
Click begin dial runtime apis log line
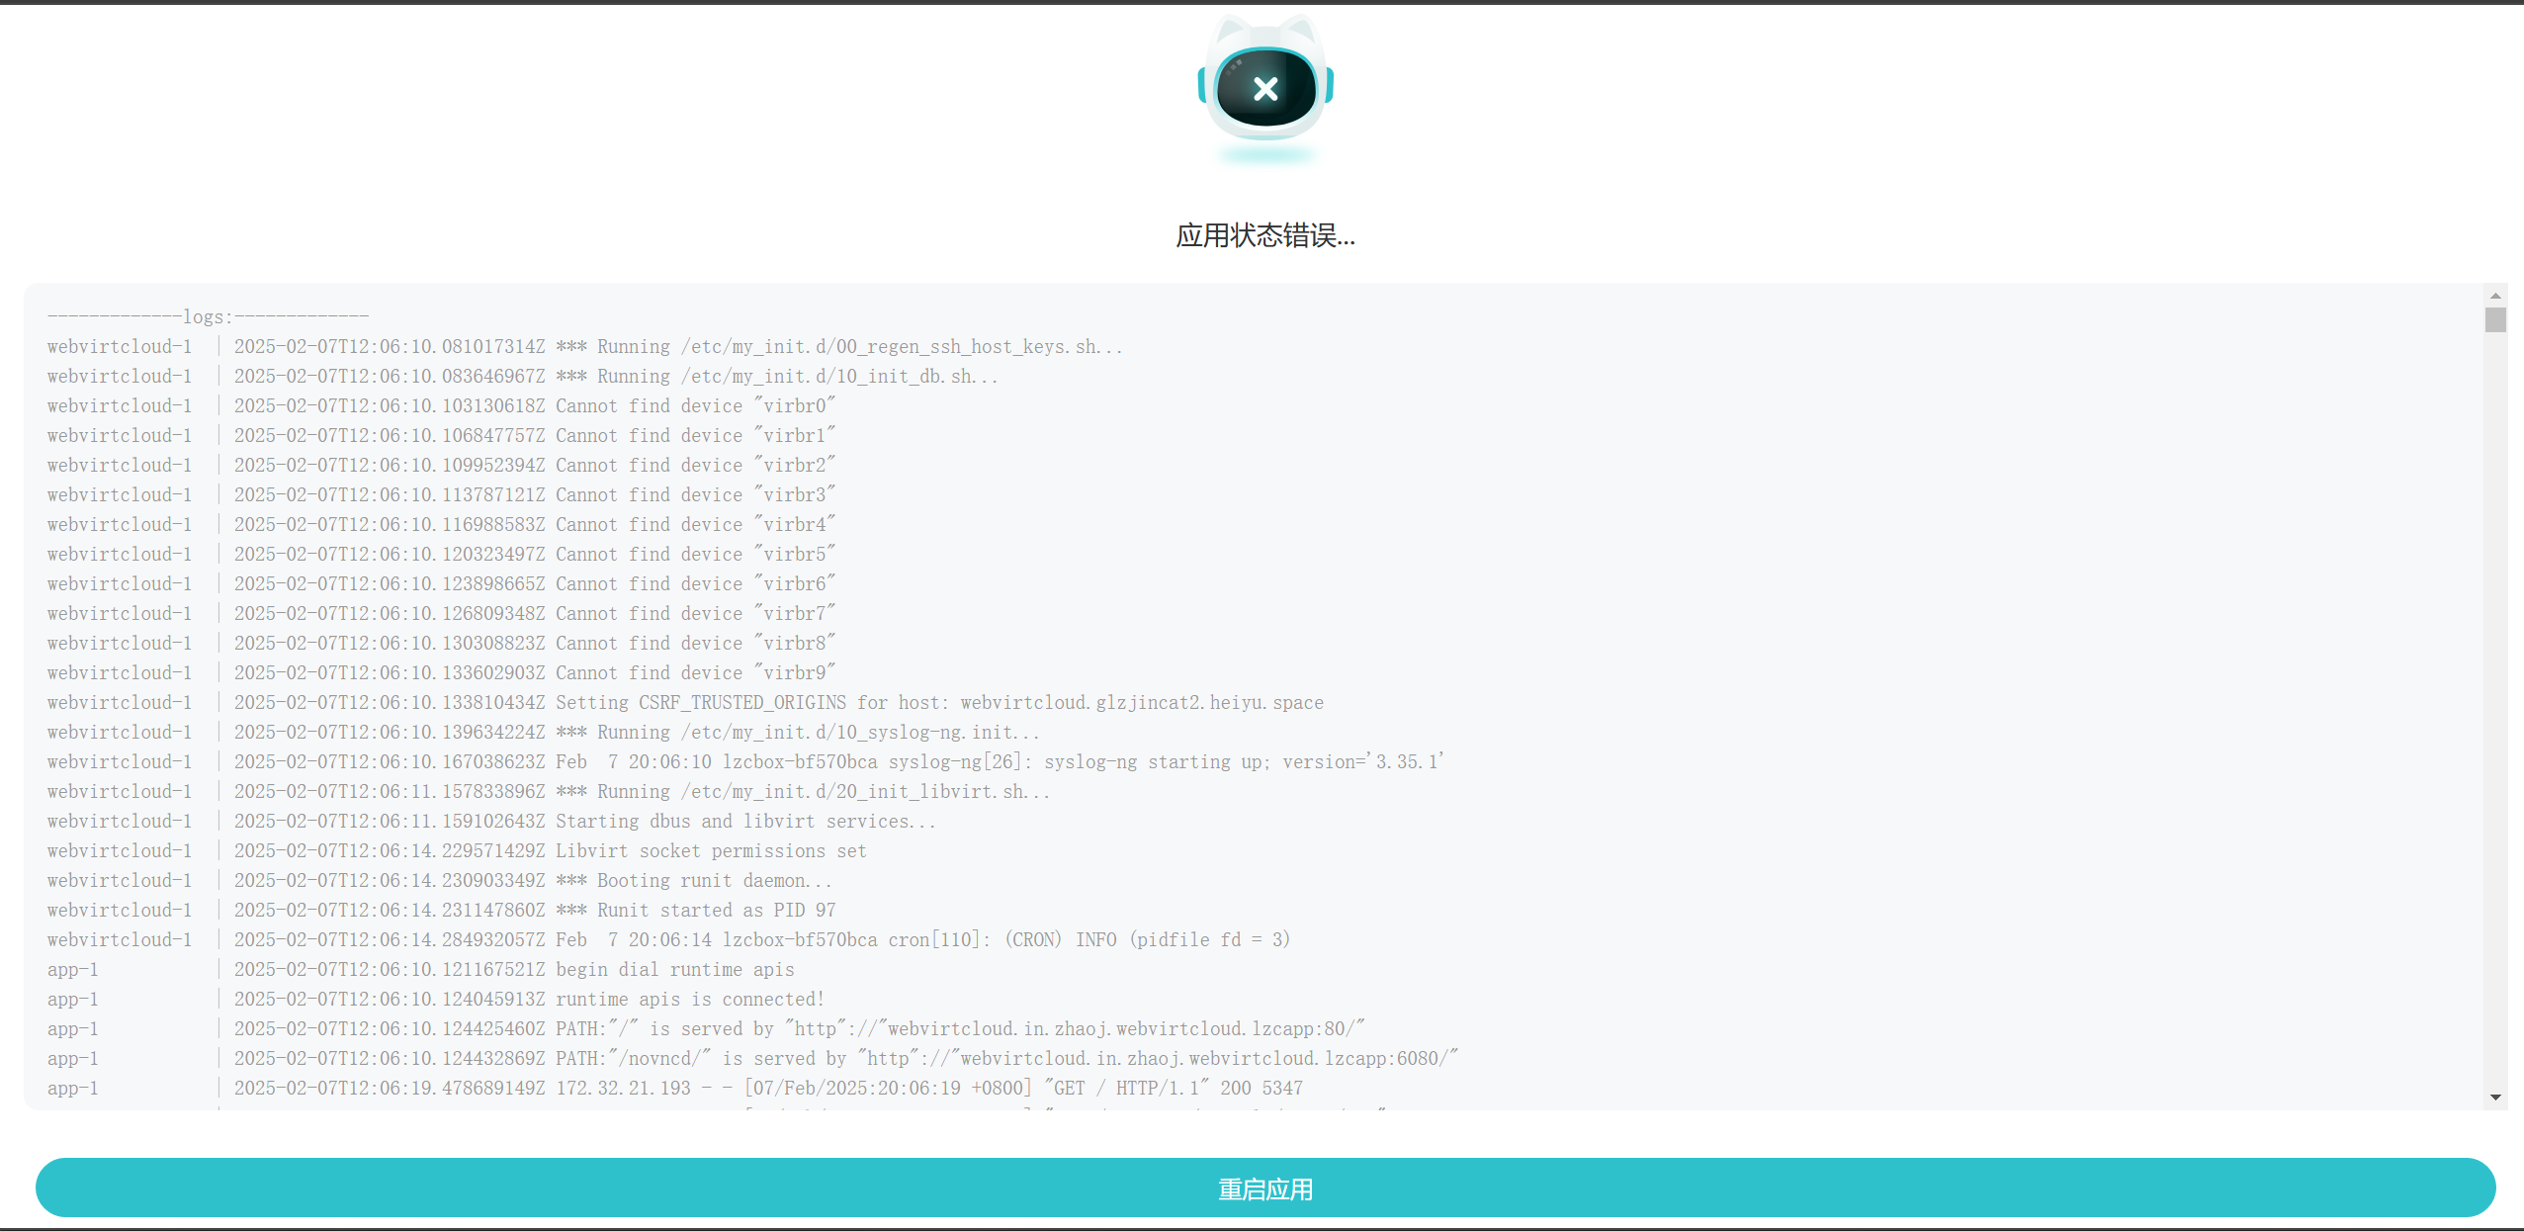[x=420, y=969]
